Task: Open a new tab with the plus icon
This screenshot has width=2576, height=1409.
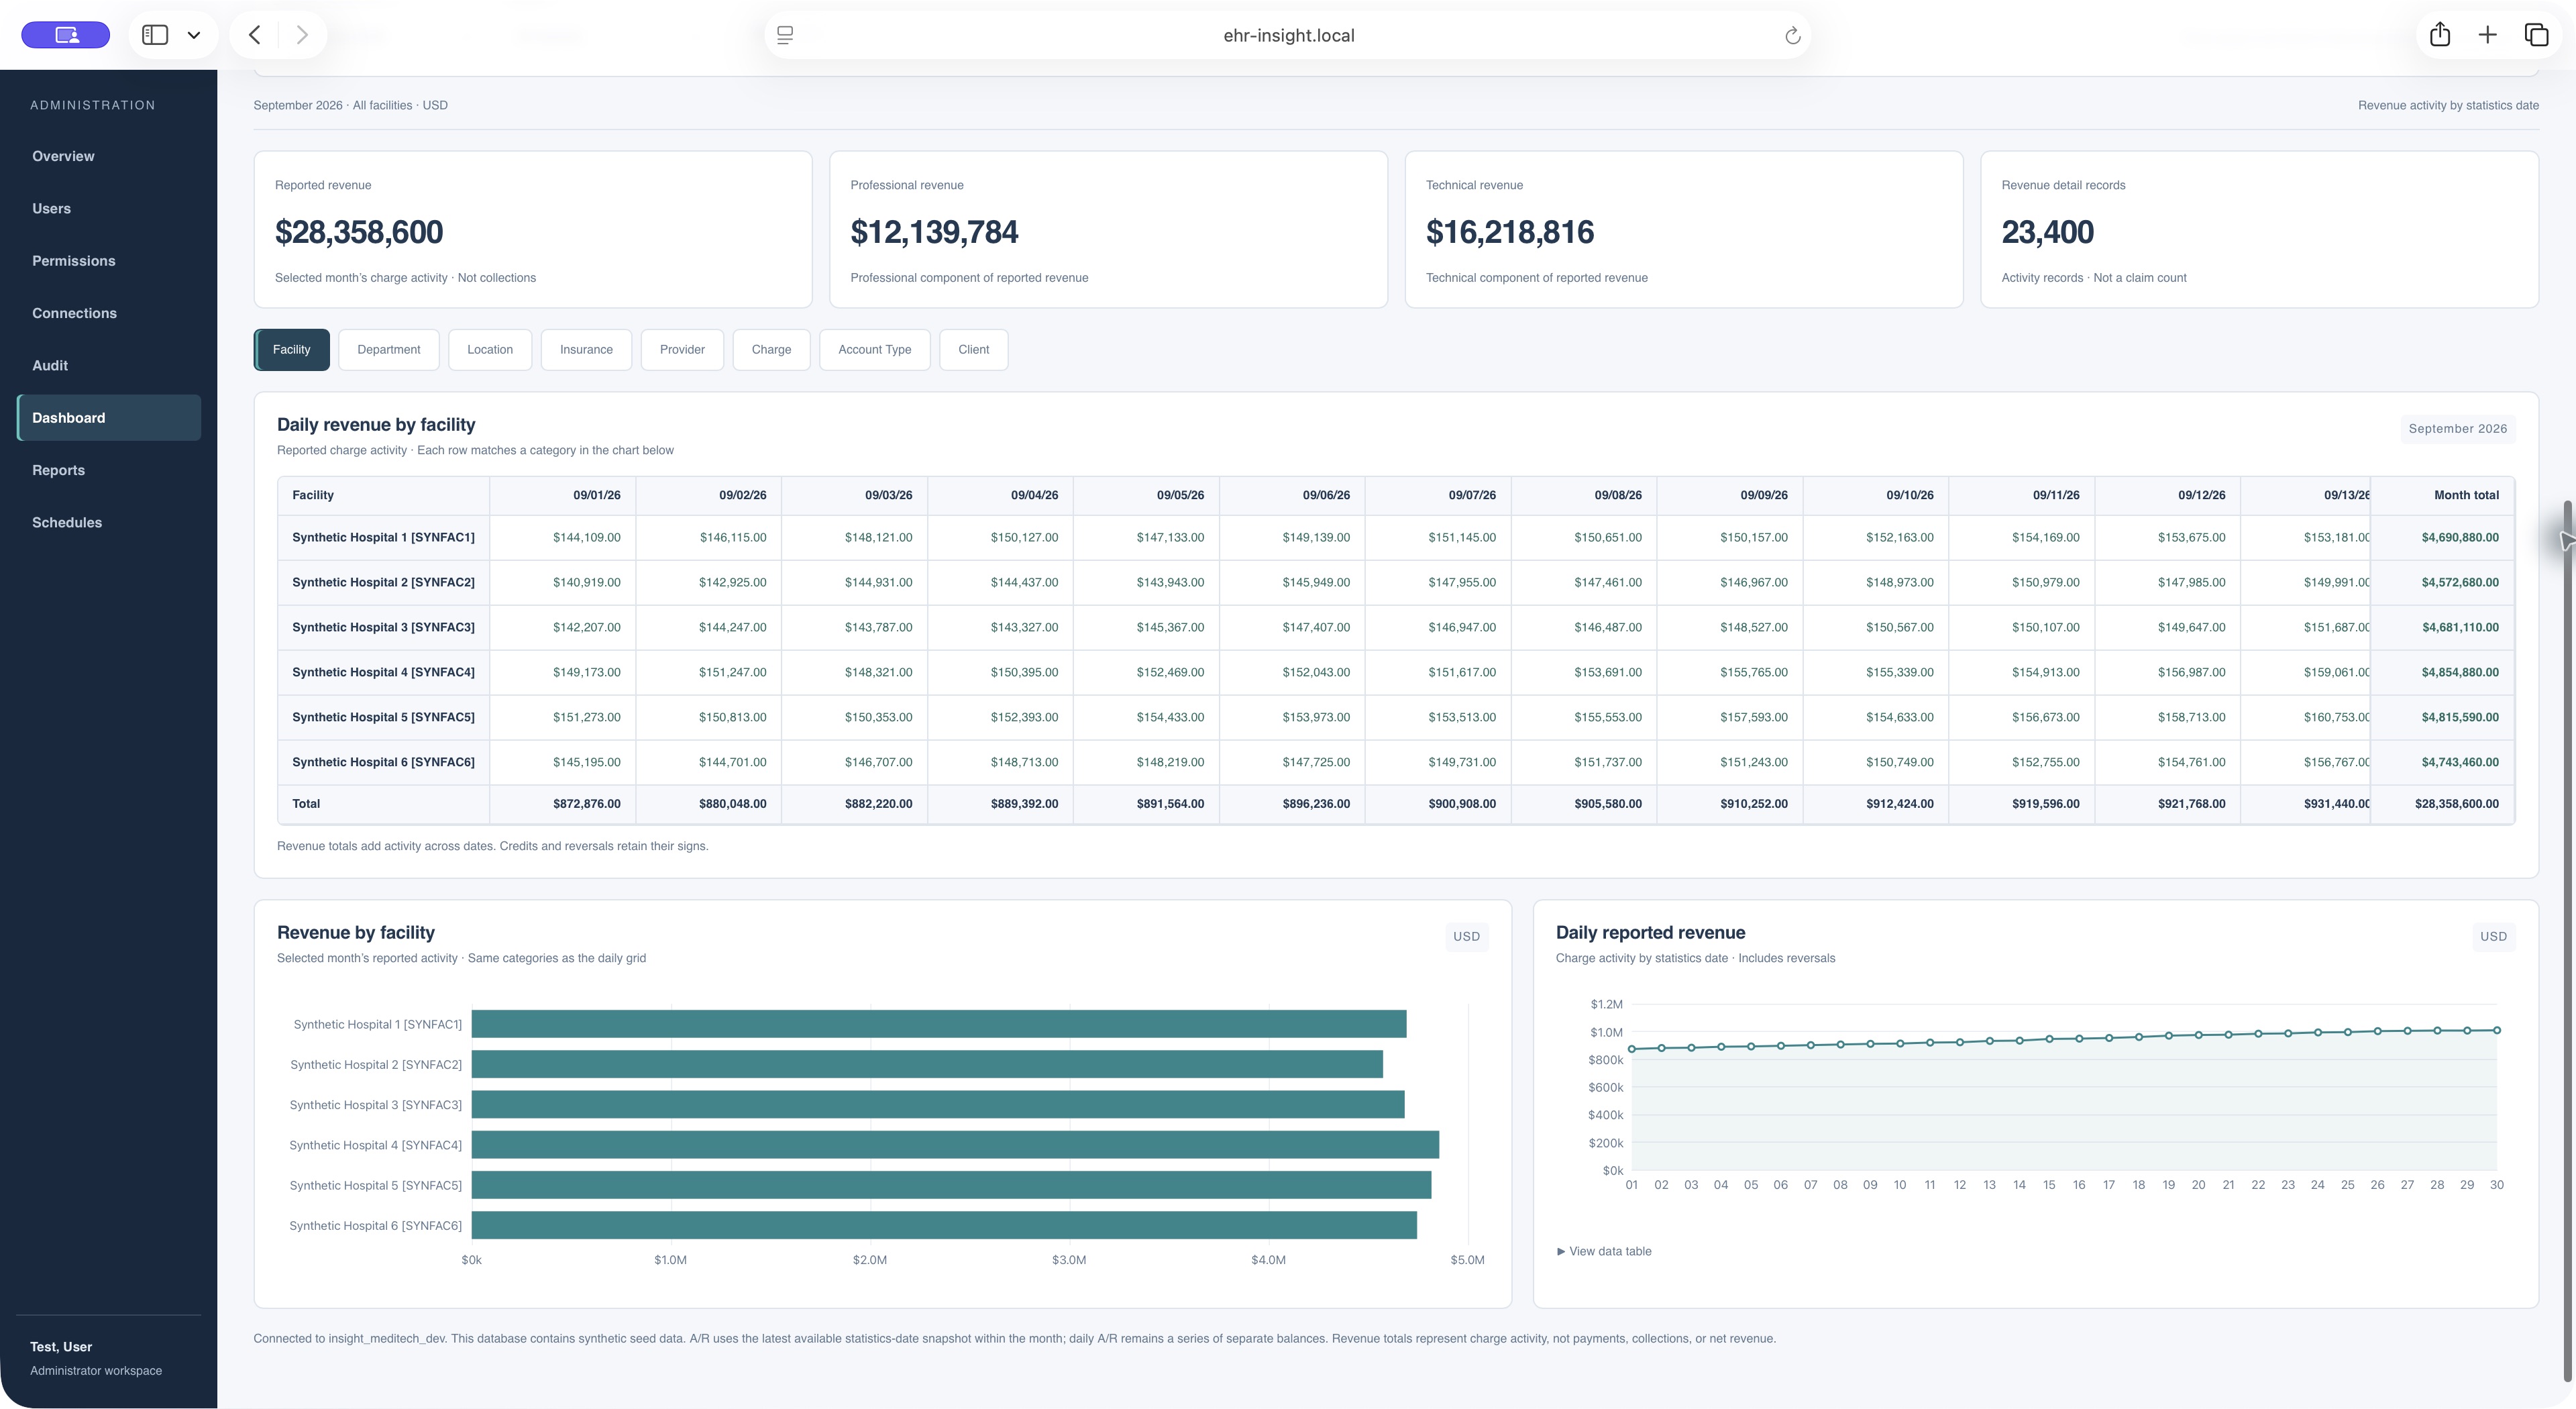Action: 2488,35
